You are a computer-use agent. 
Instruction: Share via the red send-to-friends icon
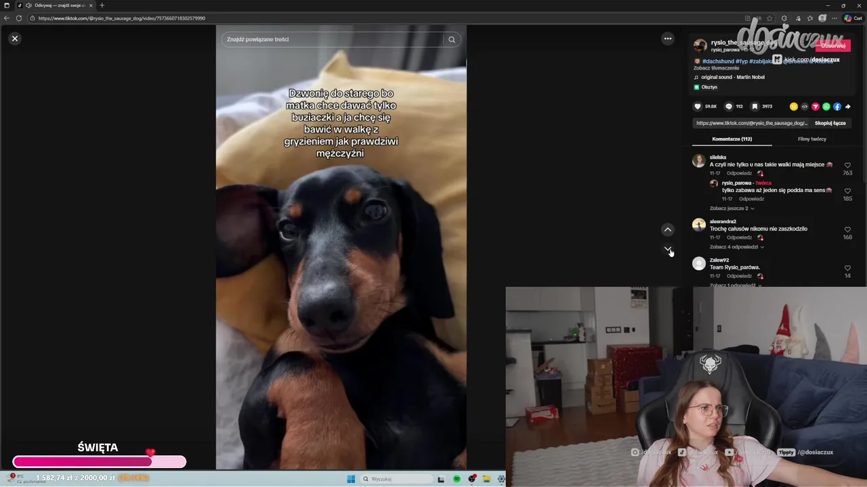click(816, 106)
